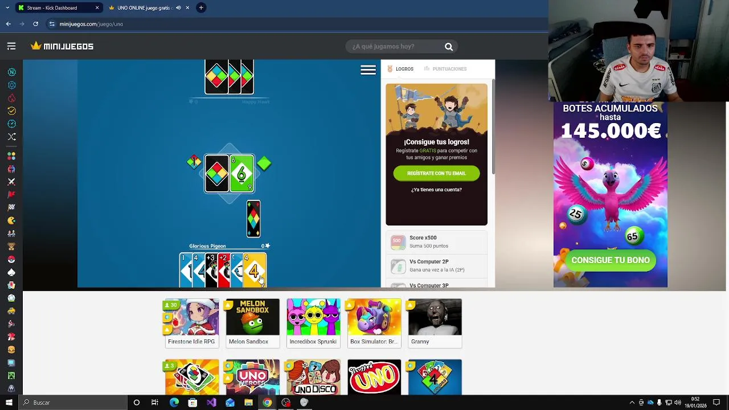Click the spade cards sidebar icon

coord(11,272)
